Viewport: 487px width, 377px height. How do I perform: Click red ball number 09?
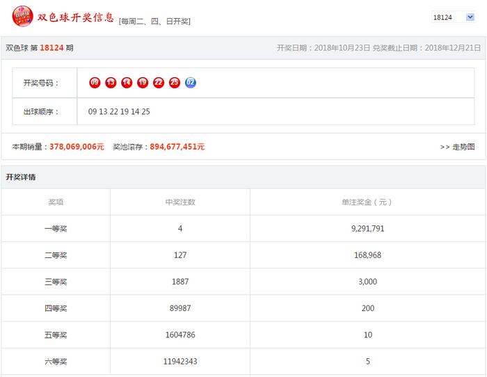point(95,83)
